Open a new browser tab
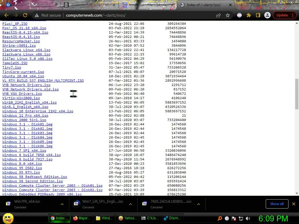The height and width of the screenshot is (224, 299). coord(241,5)
